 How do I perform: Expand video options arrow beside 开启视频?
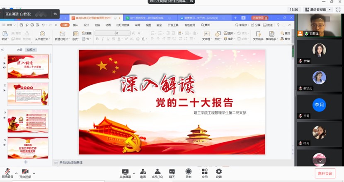pos(34,173)
